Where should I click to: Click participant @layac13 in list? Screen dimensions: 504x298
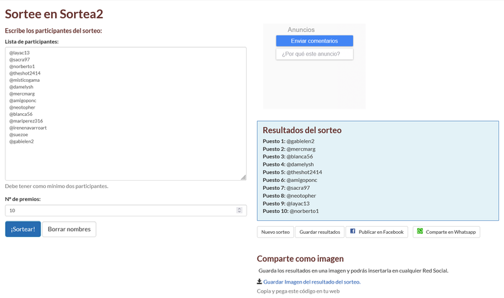[19, 52]
